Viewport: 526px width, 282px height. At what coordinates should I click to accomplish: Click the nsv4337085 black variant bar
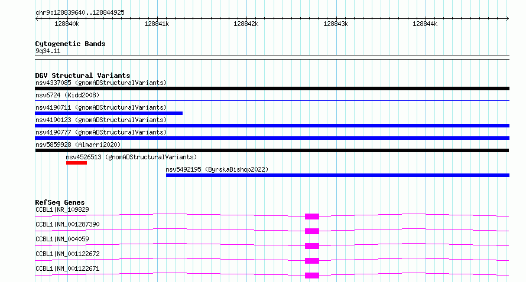(272, 88)
